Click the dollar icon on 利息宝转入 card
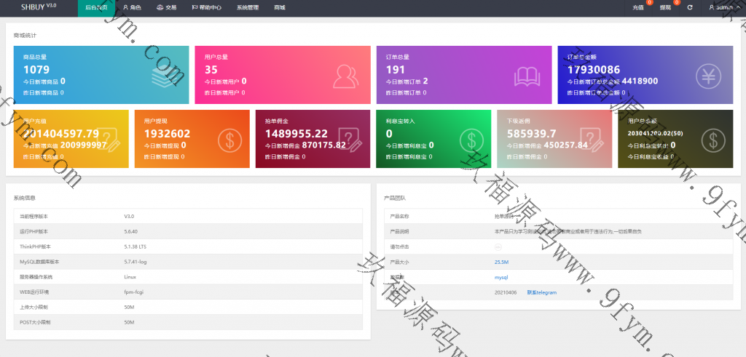The height and width of the screenshot is (357, 746). (x=471, y=138)
